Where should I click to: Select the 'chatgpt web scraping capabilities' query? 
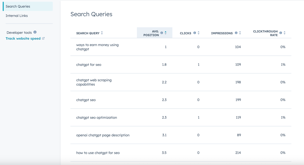[x=94, y=82]
